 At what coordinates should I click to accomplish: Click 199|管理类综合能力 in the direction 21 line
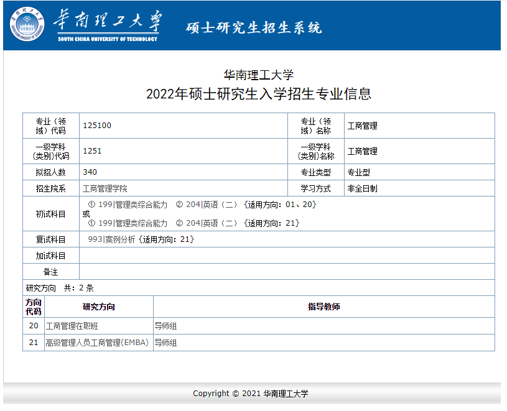tap(133, 223)
